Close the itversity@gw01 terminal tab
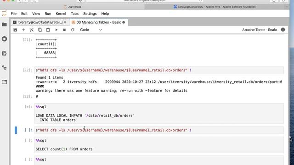 coord(65,22)
